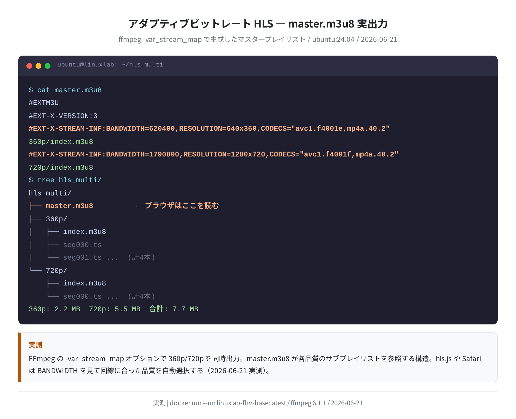Click the BANDWIDTH=620400 stream-inf line

pos(209,128)
